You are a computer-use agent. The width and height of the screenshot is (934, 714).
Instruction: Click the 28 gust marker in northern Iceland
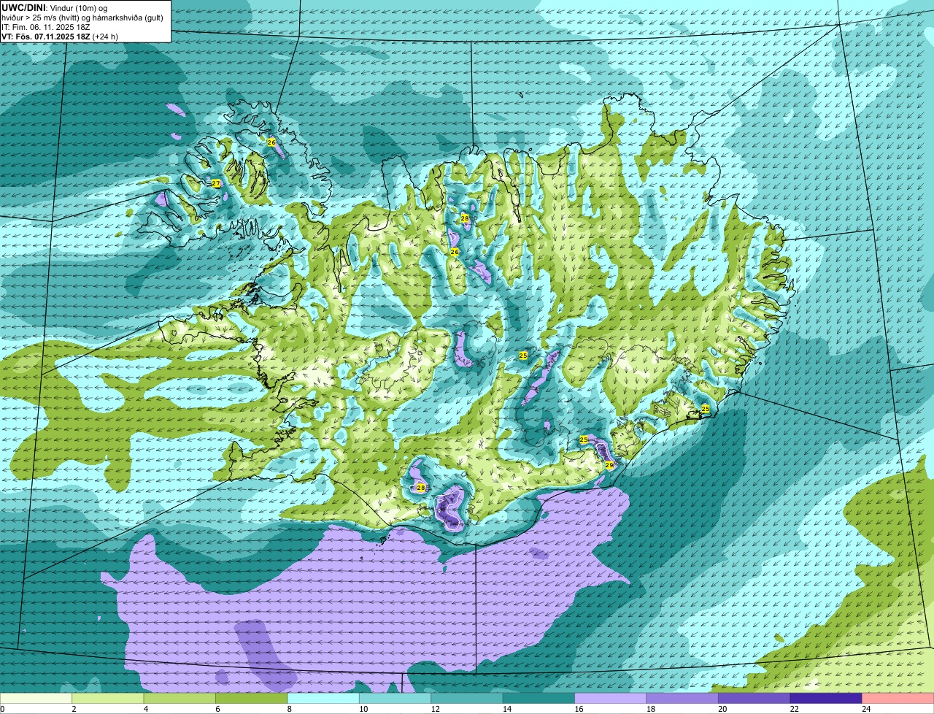464,218
